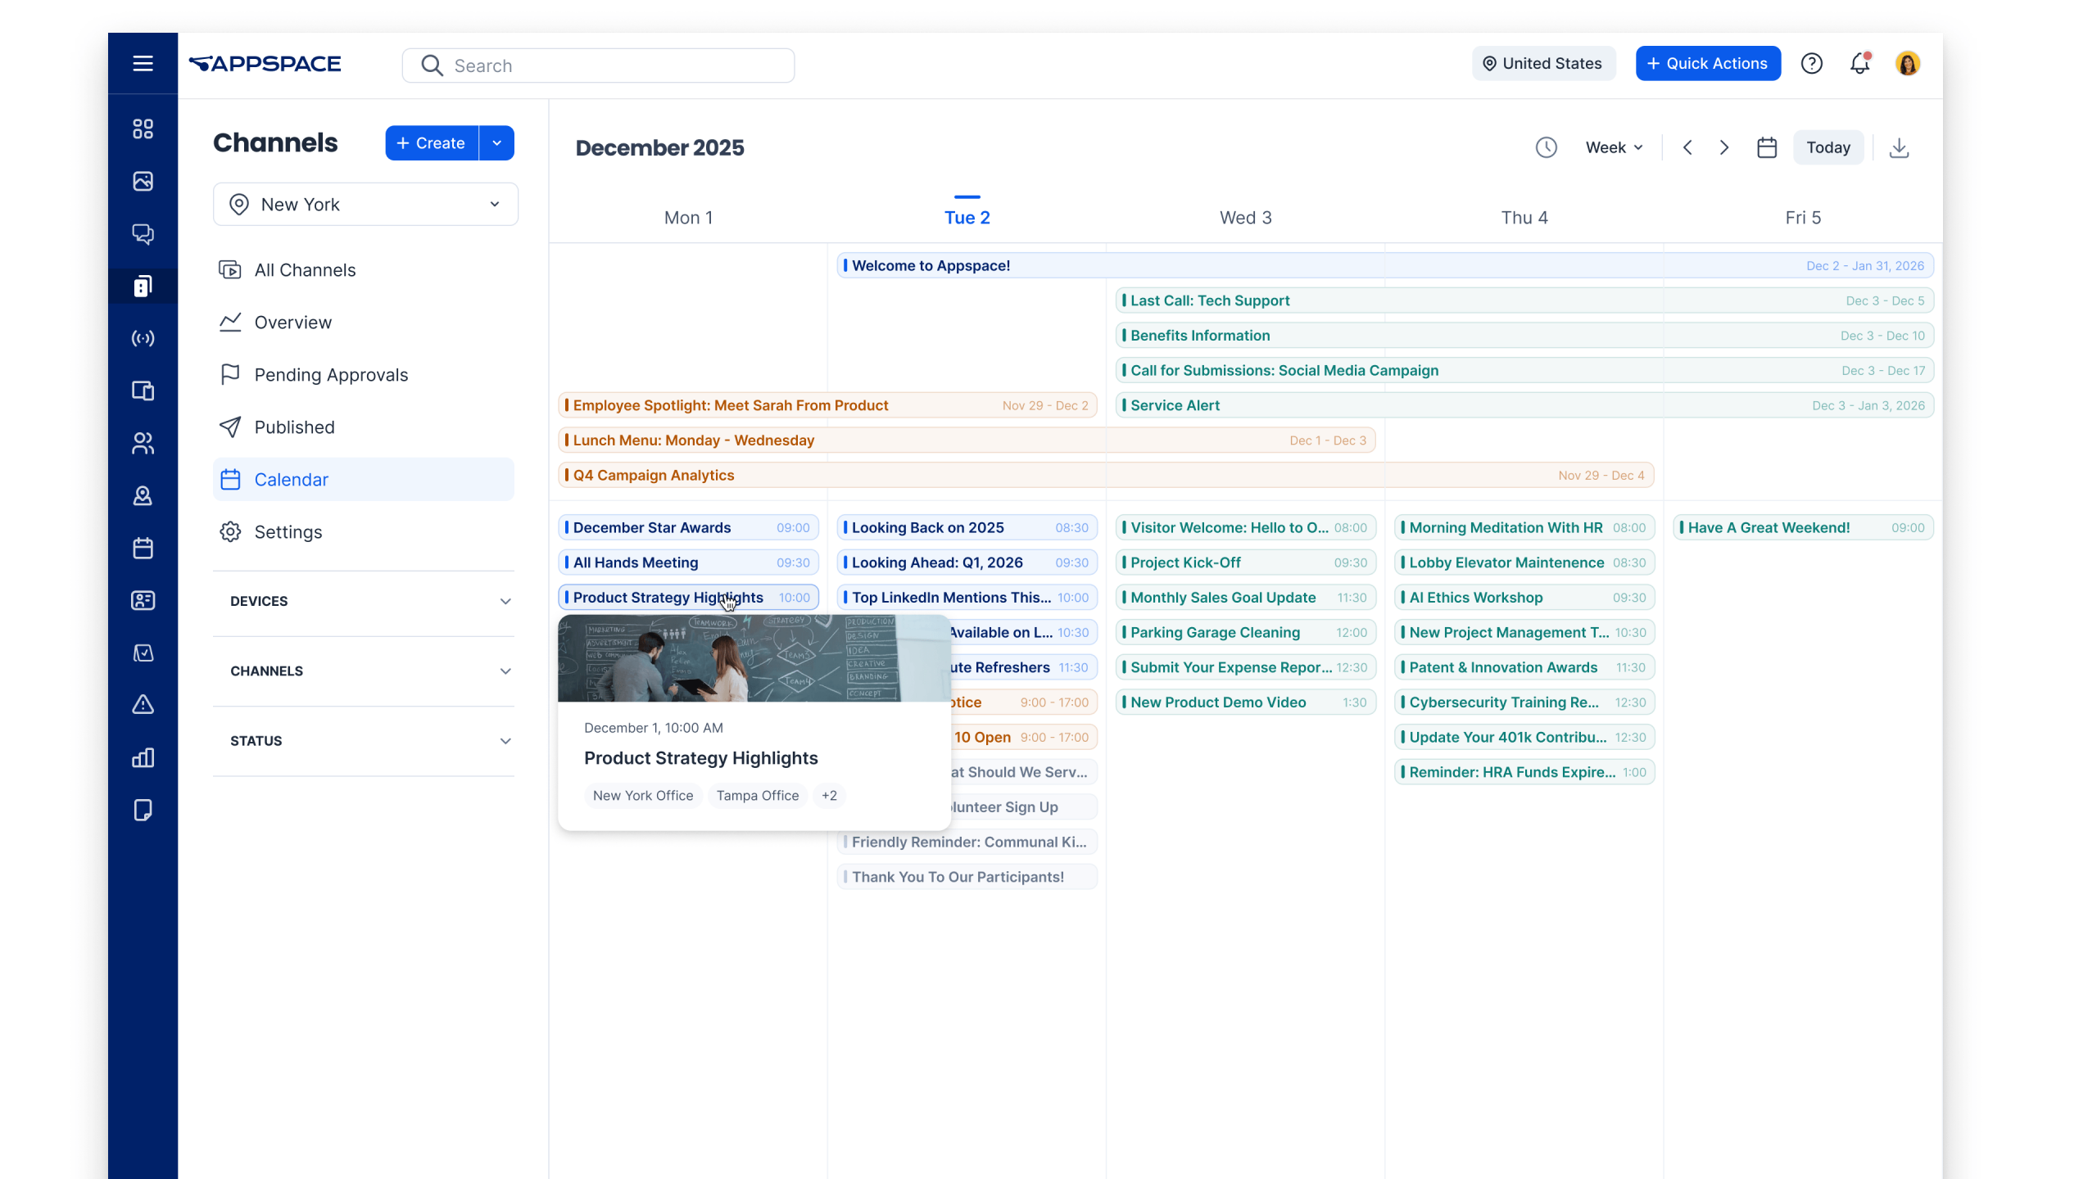This screenshot has width=2097, height=1179.
Task: Select the Devices icon in the sidebar
Action: pyautogui.click(x=143, y=391)
